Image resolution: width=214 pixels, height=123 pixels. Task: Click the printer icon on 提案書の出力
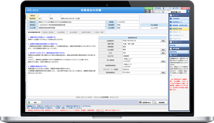click(140, 102)
